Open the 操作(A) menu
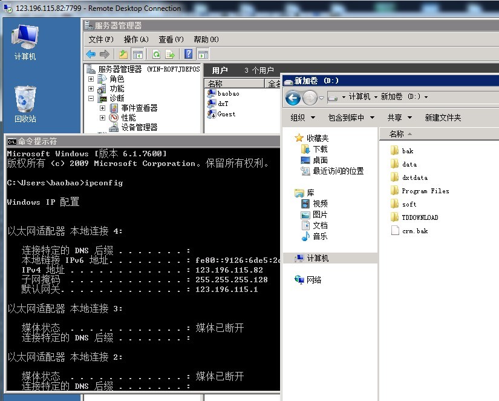This screenshot has height=401, width=499. tap(136, 39)
